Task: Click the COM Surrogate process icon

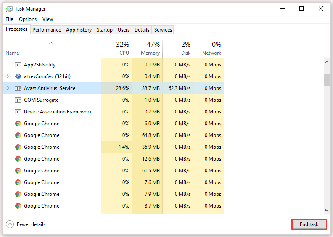Action: (x=18, y=100)
